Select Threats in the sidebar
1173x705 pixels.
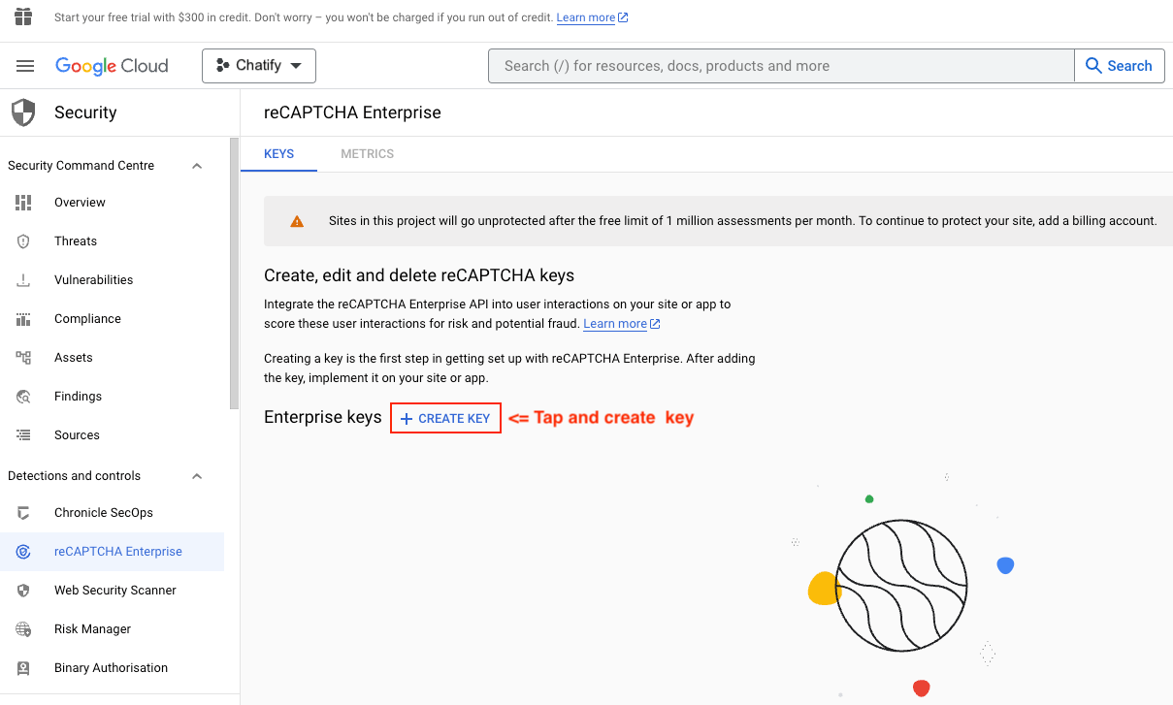click(77, 240)
